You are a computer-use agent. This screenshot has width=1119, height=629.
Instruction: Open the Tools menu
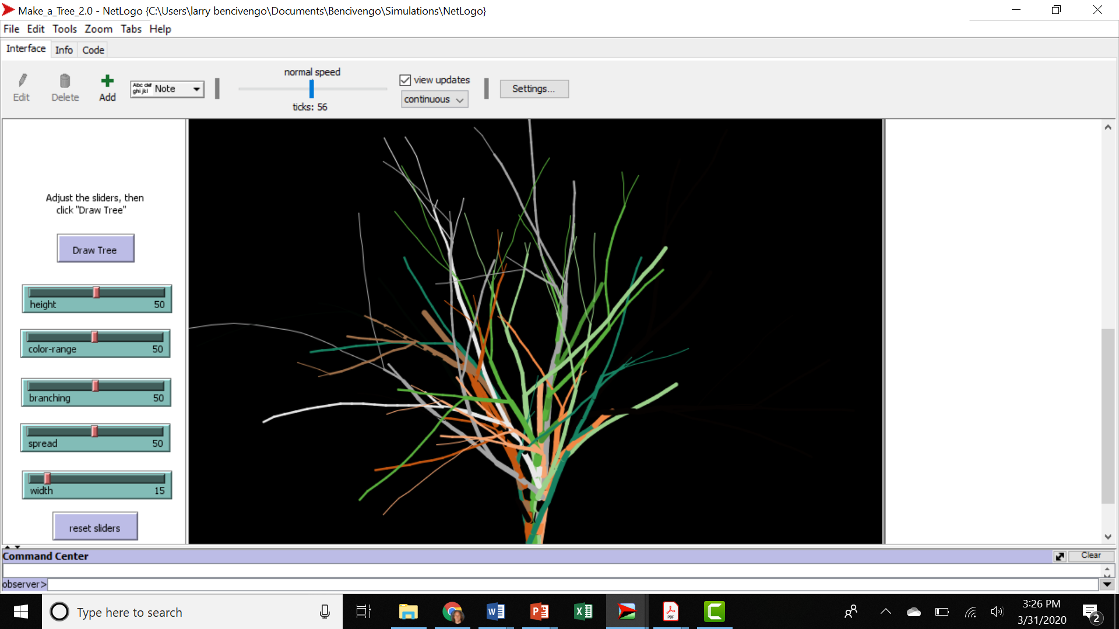coord(64,29)
